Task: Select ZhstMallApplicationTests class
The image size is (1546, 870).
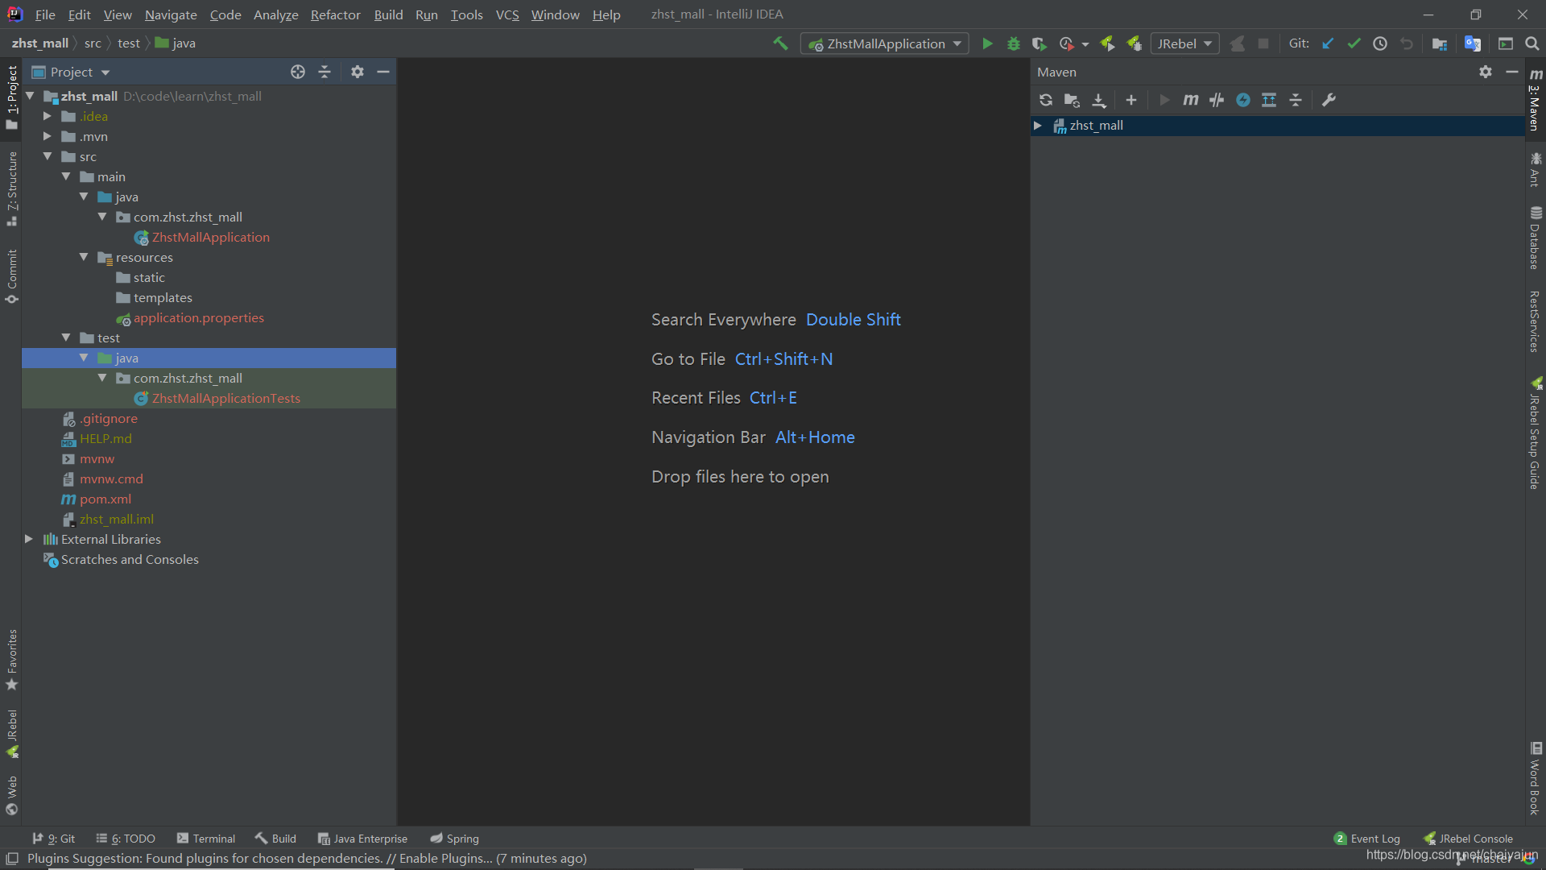Action: (225, 398)
